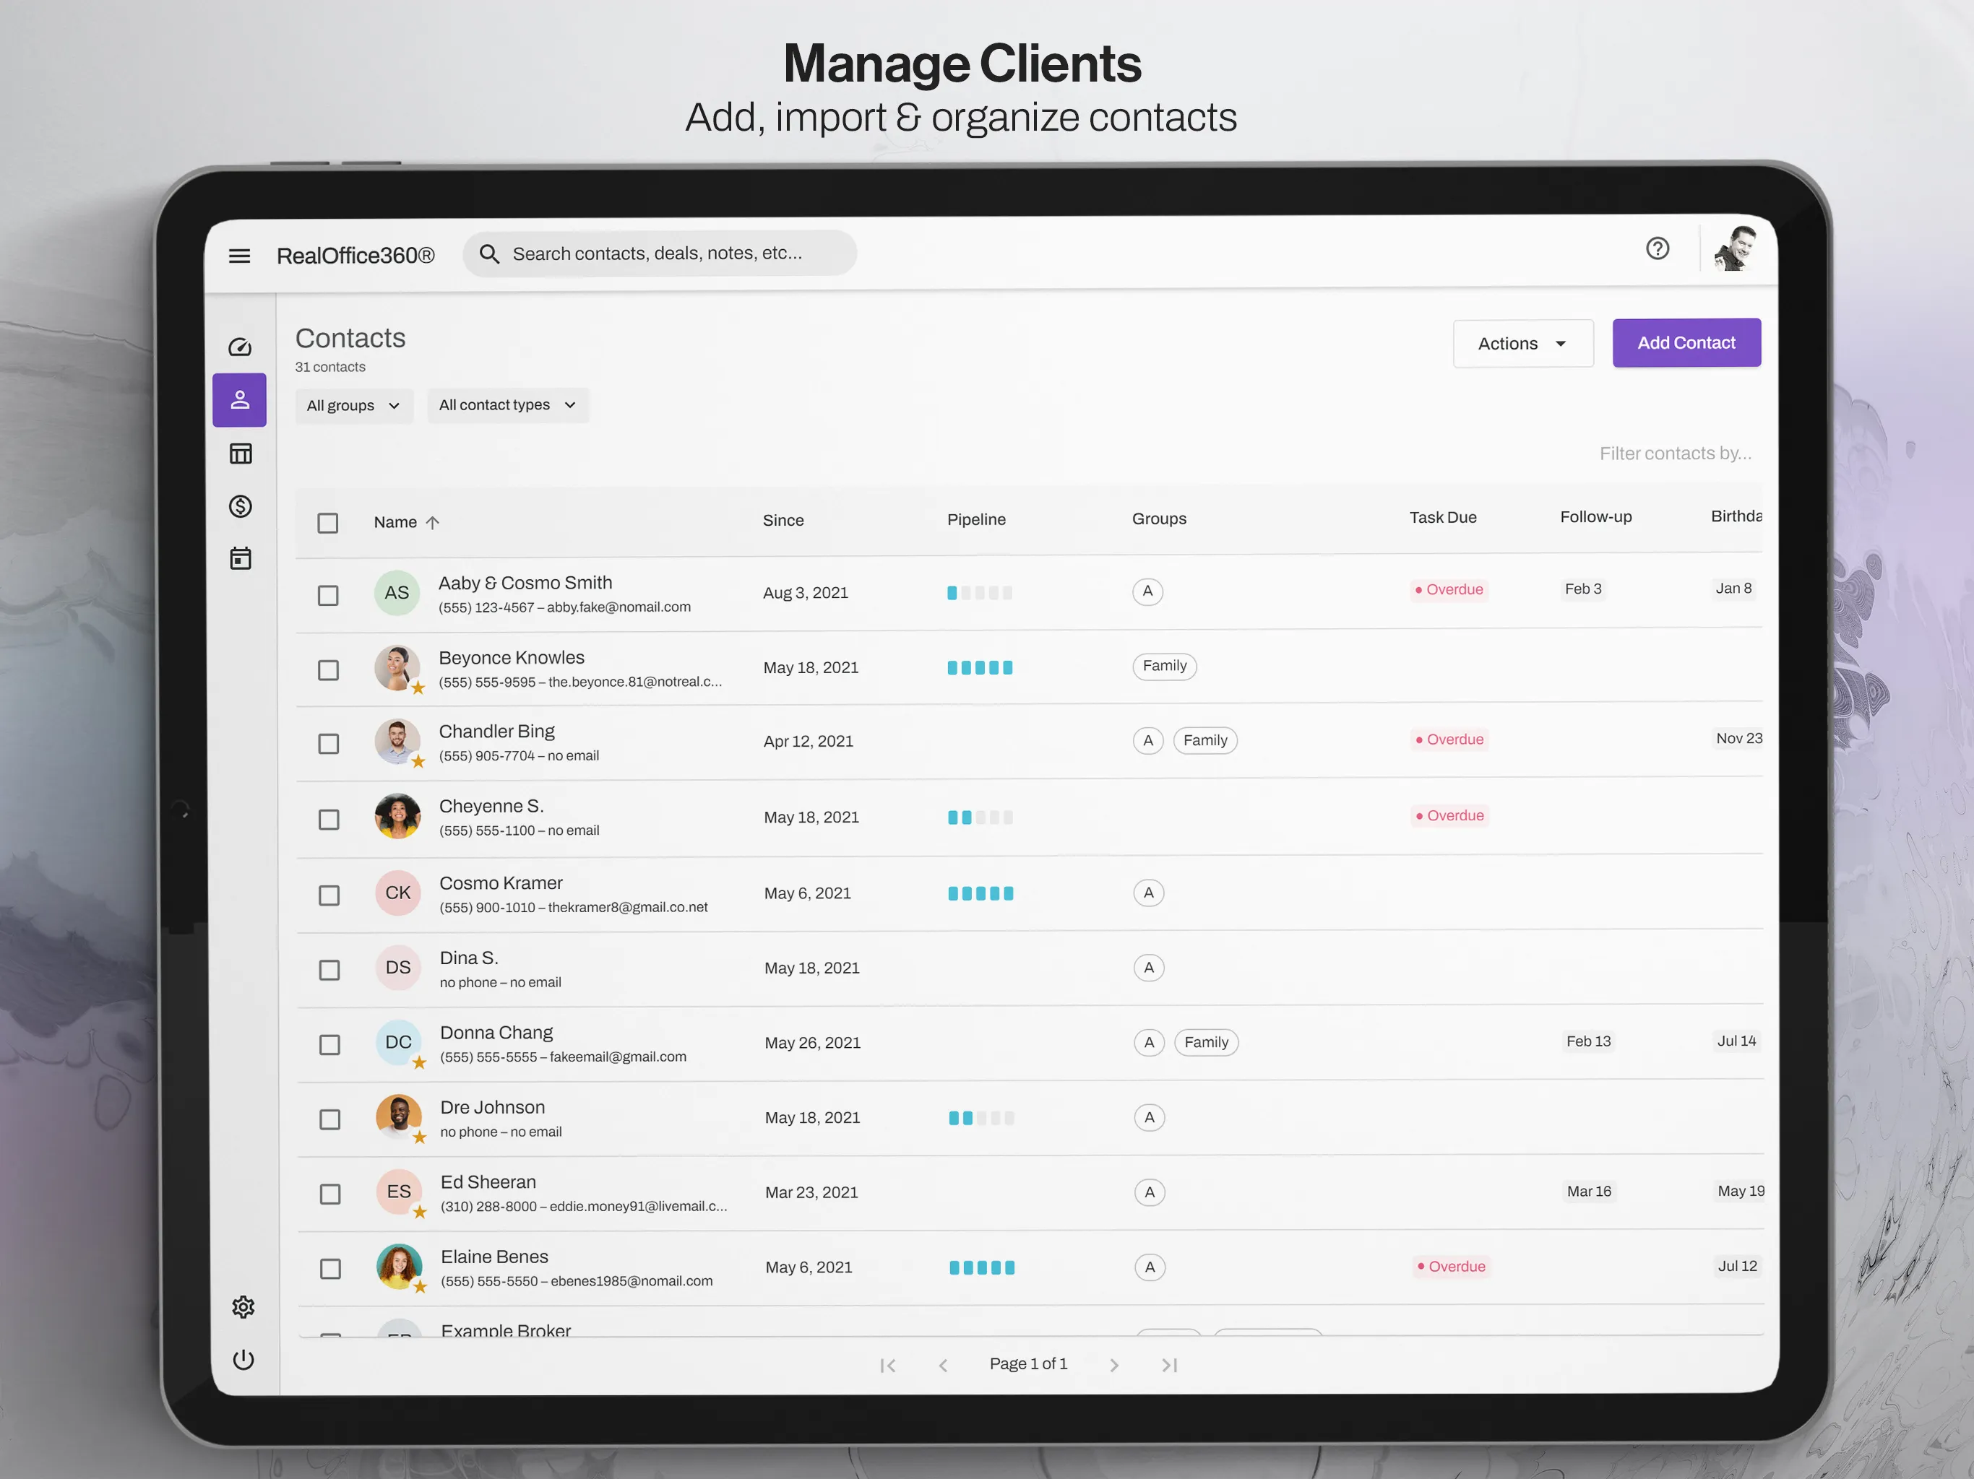Click the Groups column header

pos(1159,519)
